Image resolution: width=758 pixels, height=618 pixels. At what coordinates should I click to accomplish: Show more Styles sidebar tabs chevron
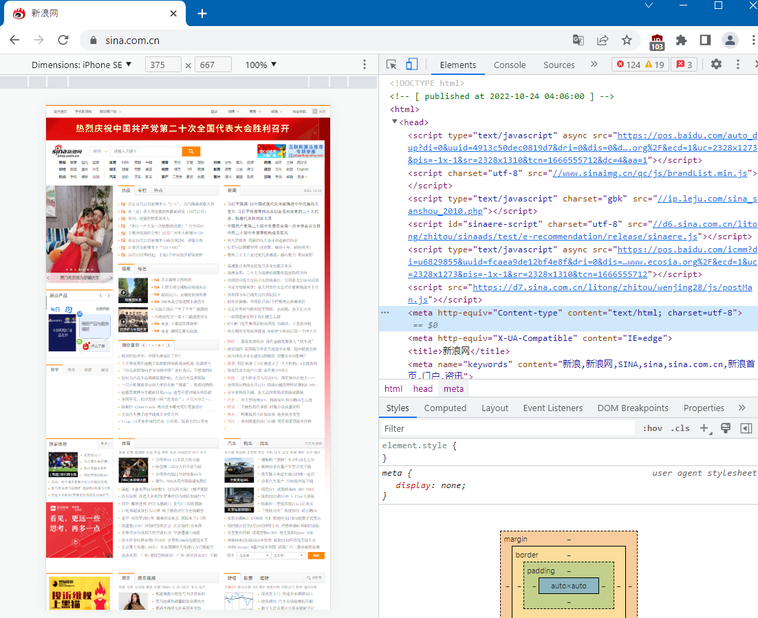click(742, 408)
